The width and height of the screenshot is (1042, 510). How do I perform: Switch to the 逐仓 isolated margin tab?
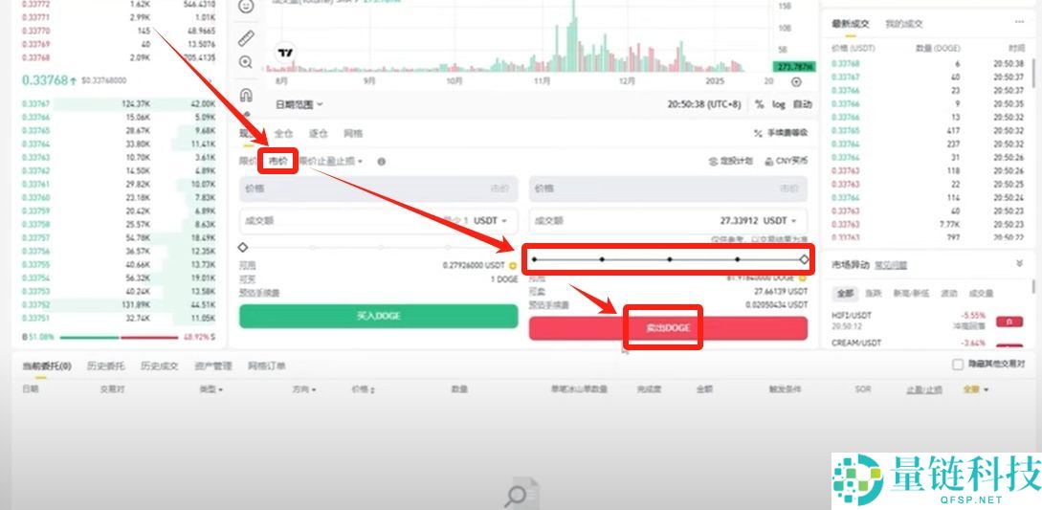pyautogui.click(x=319, y=133)
